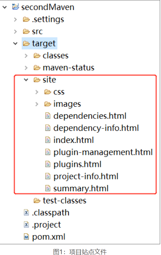Click the secondMaven Maven project icon

pyautogui.click(x=15, y=7)
